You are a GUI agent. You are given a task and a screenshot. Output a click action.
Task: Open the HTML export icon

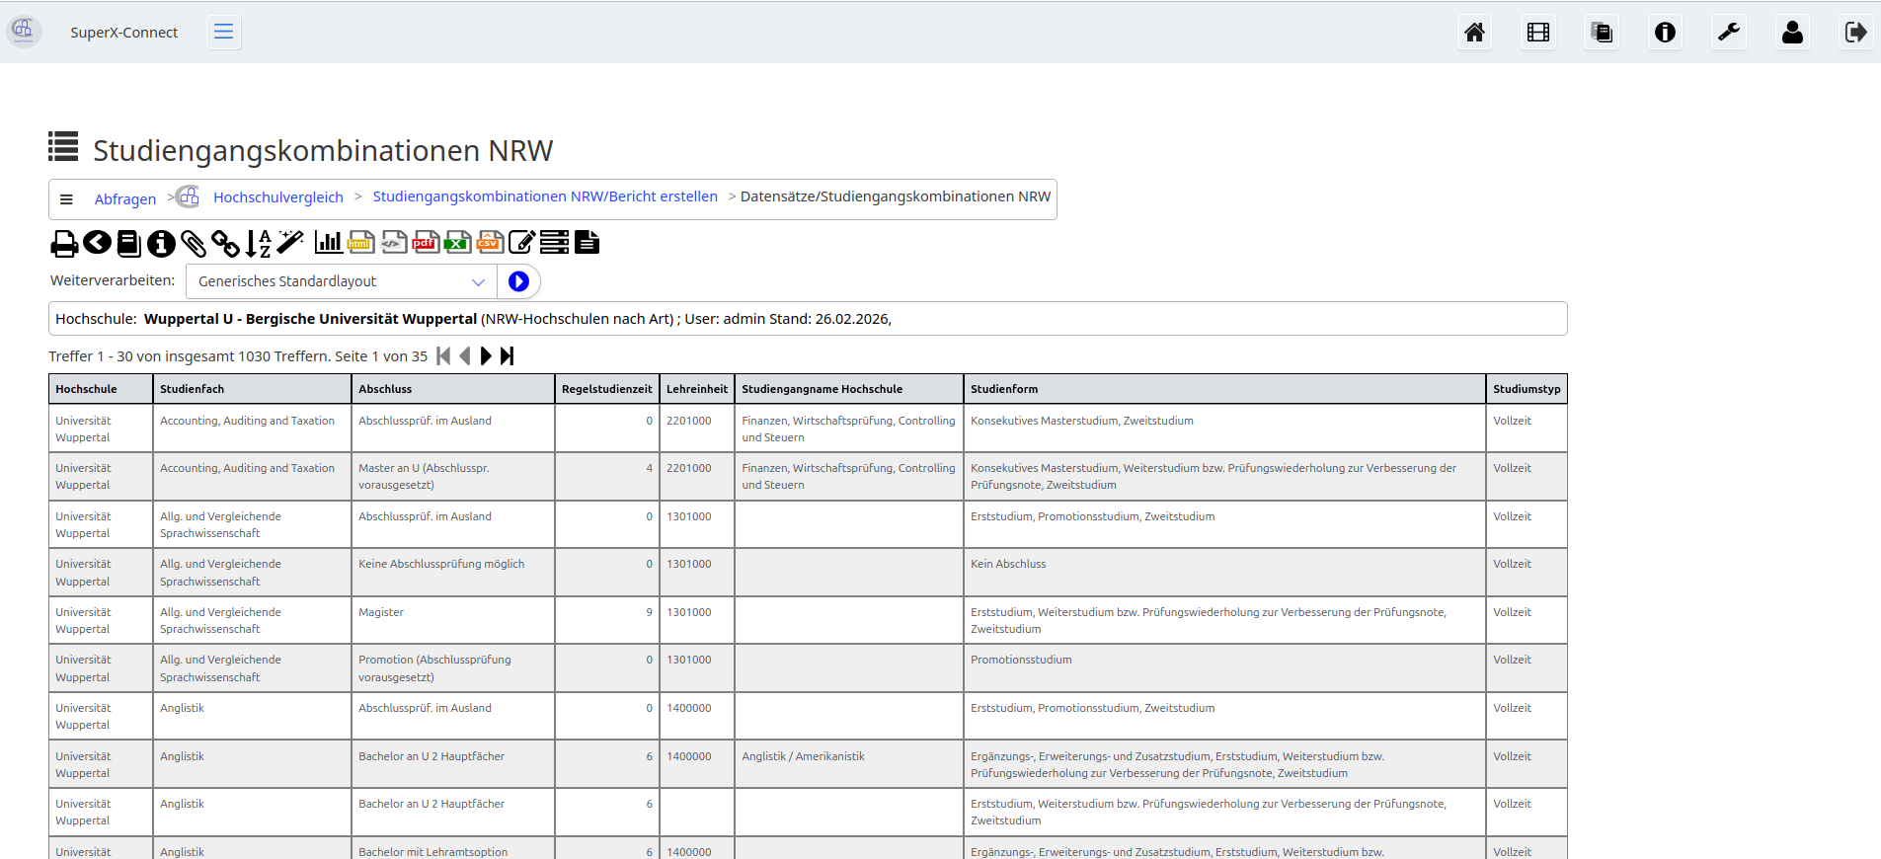360,242
